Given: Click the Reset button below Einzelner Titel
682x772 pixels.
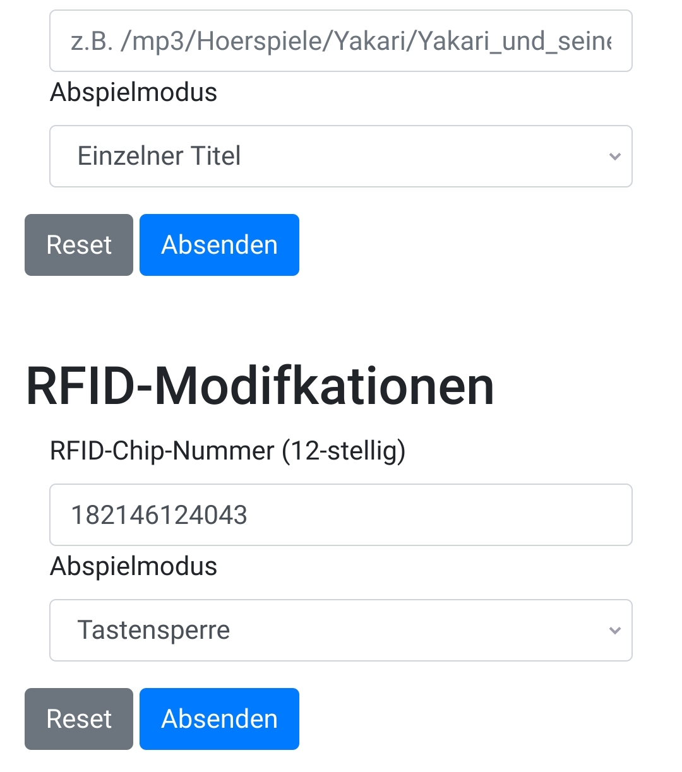Looking at the screenshot, I should pos(79,245).
